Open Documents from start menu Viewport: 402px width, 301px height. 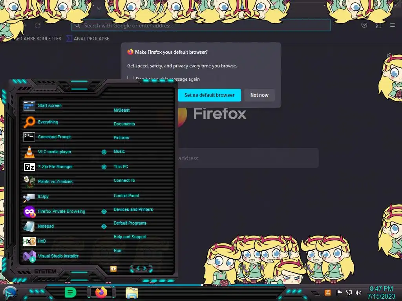tap(124, 124)
